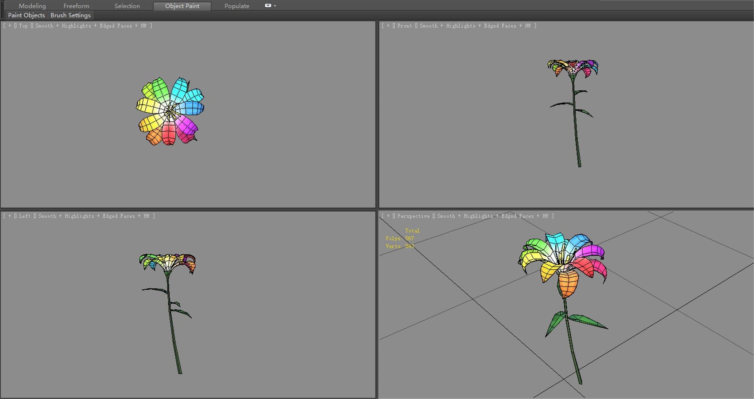754x399 pixels.
Task: Expand the Brush Settings panel
Action: coord(71,15)
